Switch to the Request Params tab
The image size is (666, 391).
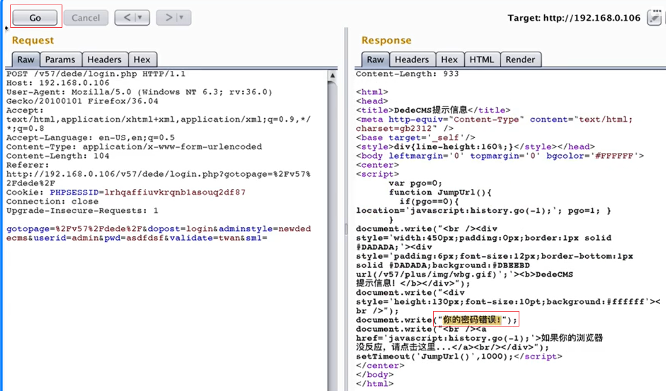pos(60,60)
